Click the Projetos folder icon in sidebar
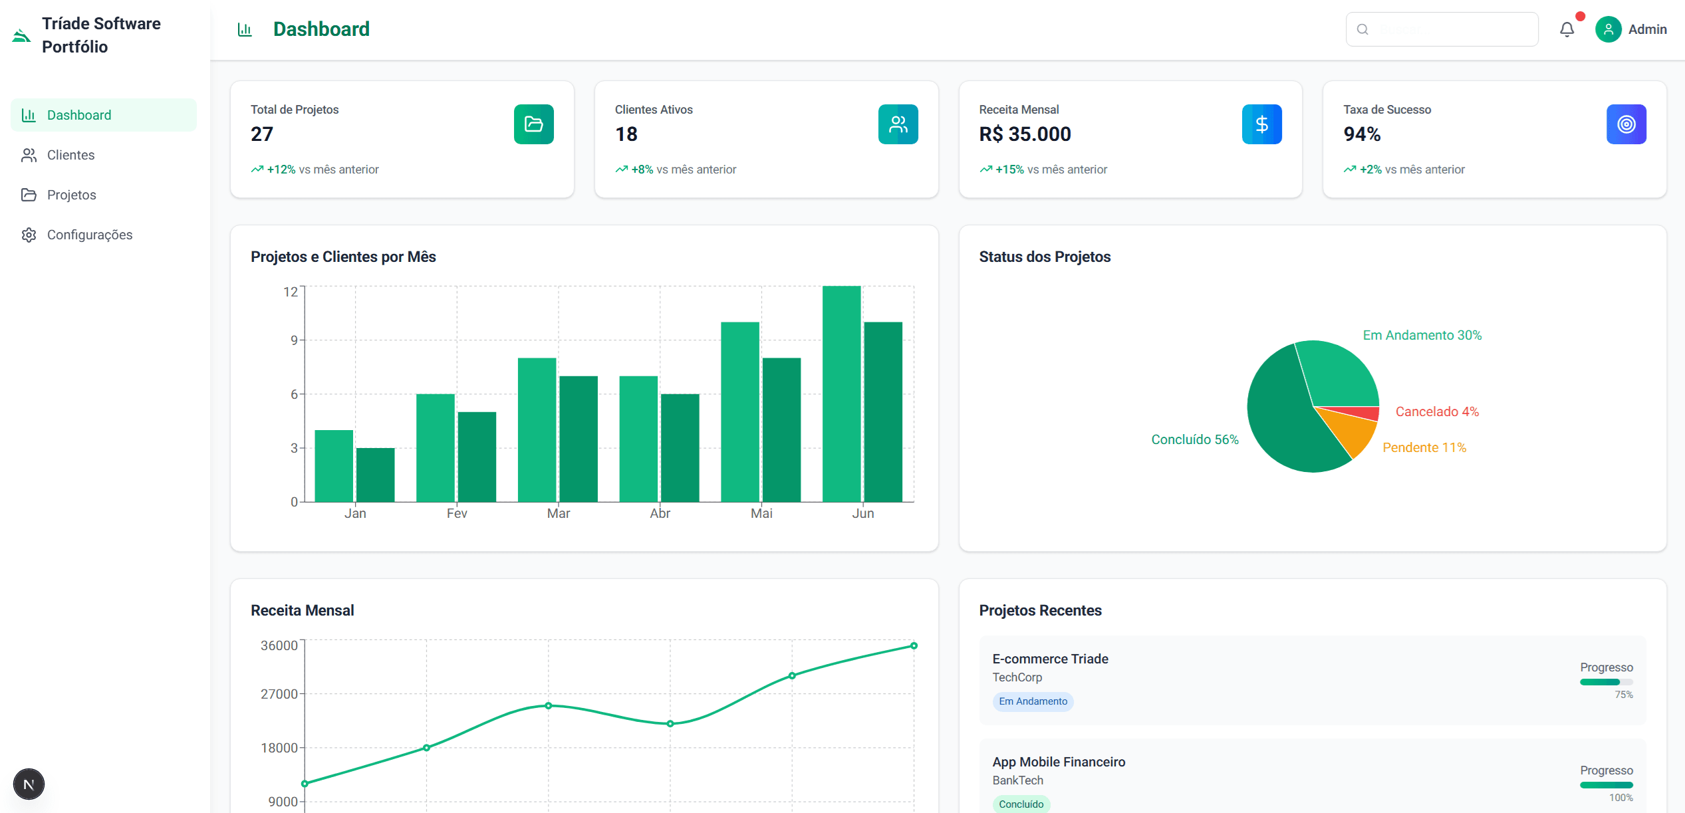 (29, 195)
